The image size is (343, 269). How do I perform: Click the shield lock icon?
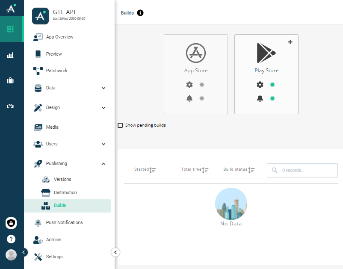point(11,223)
